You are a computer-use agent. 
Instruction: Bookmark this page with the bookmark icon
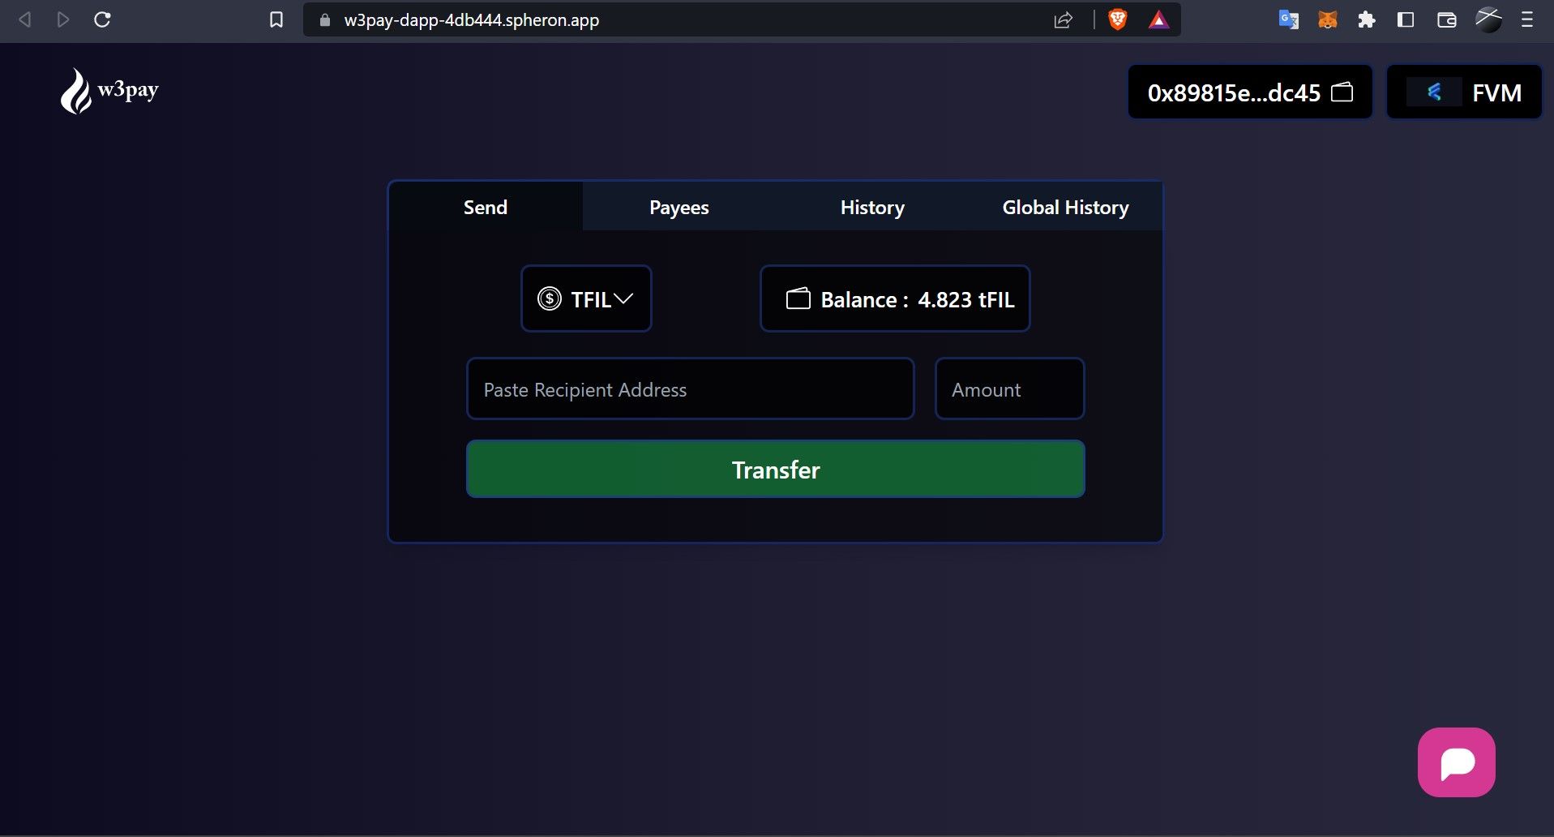pyautogui.click(x=276, y=19)
